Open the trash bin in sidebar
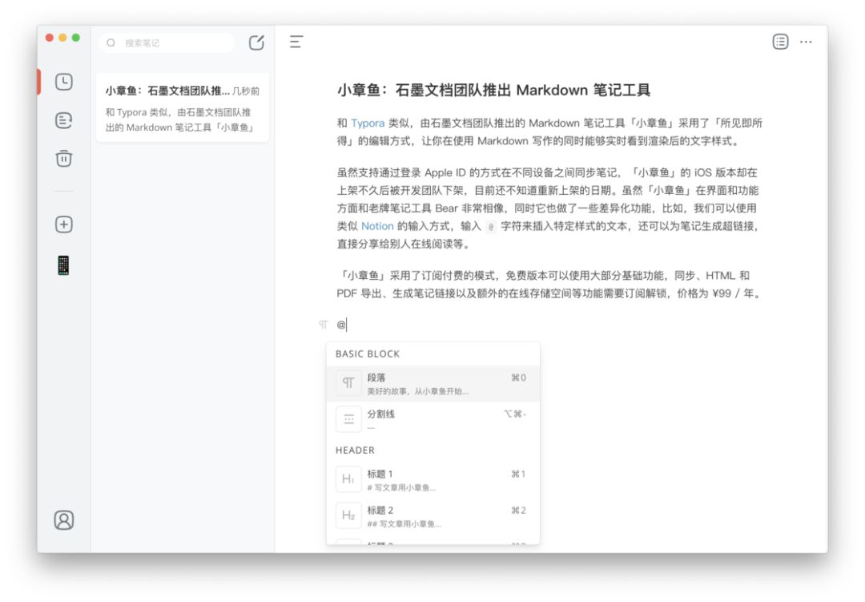This screenshot has height=602, width=865. pos(64,159)
